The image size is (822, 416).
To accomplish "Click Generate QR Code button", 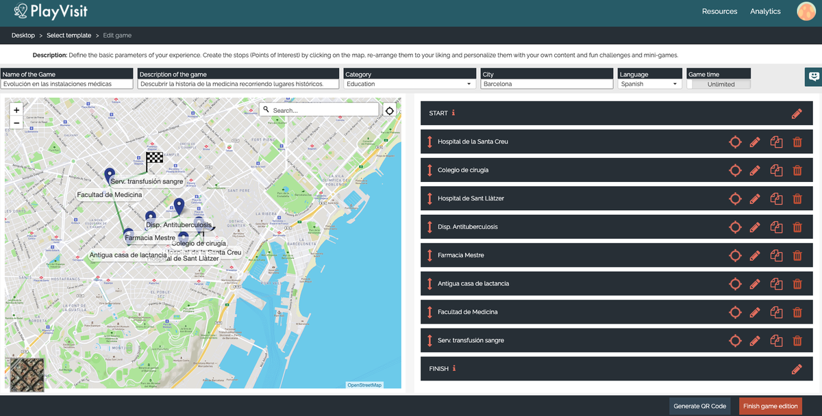I will tap(699, 406).
